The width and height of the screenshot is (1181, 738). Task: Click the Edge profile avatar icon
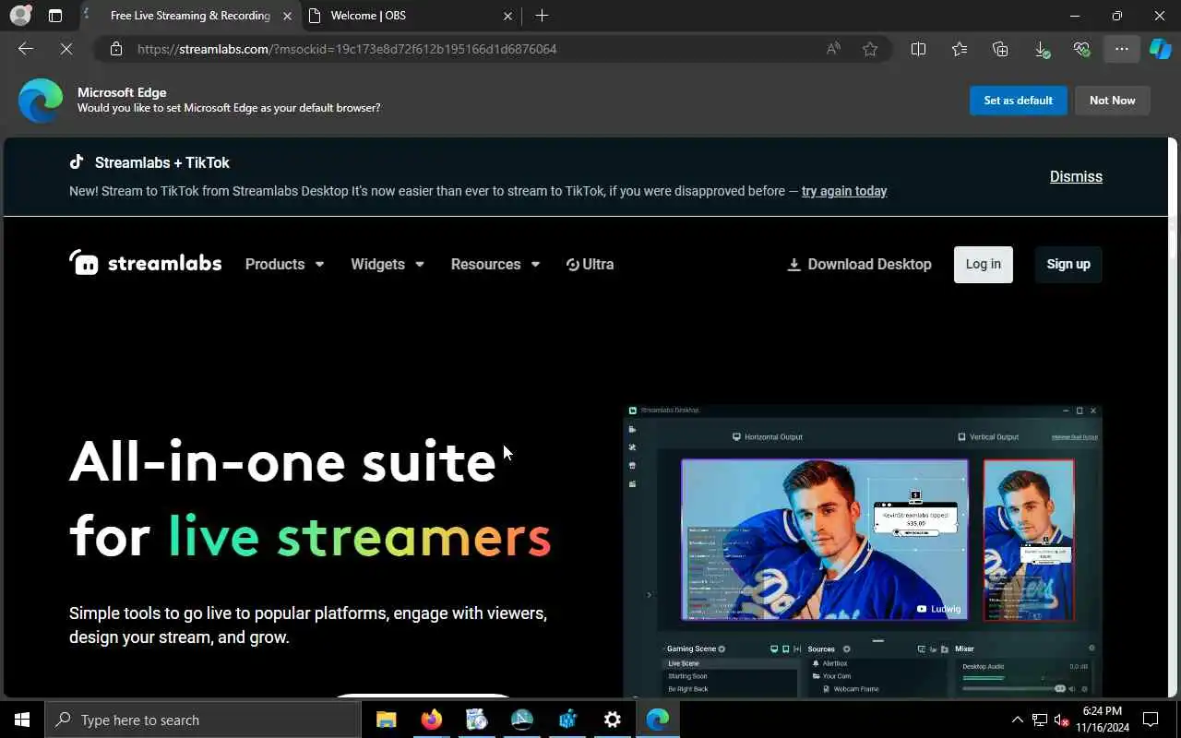(x=20, y=16)
